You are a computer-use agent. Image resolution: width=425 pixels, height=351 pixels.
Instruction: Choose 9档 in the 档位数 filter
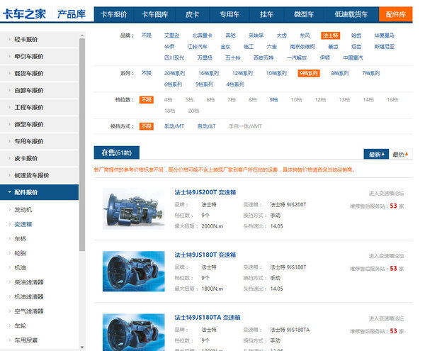[273, 100]
